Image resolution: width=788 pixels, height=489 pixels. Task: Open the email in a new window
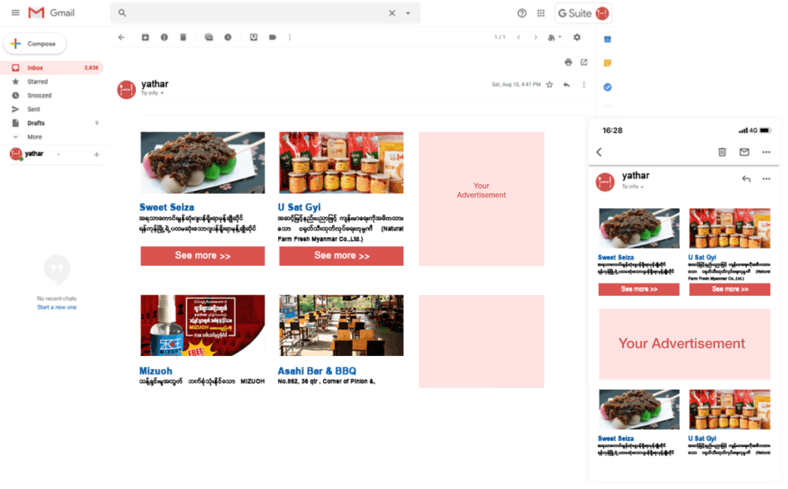tap(583, 63)
